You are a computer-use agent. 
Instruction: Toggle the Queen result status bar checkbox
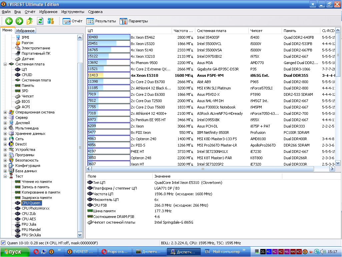coord(3,243)
